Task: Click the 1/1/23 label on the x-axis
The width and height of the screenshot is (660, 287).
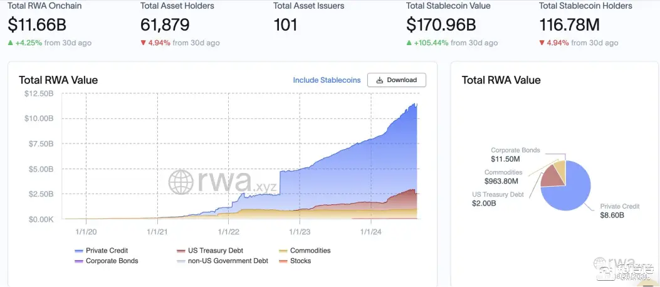Action: click(299, 232)
